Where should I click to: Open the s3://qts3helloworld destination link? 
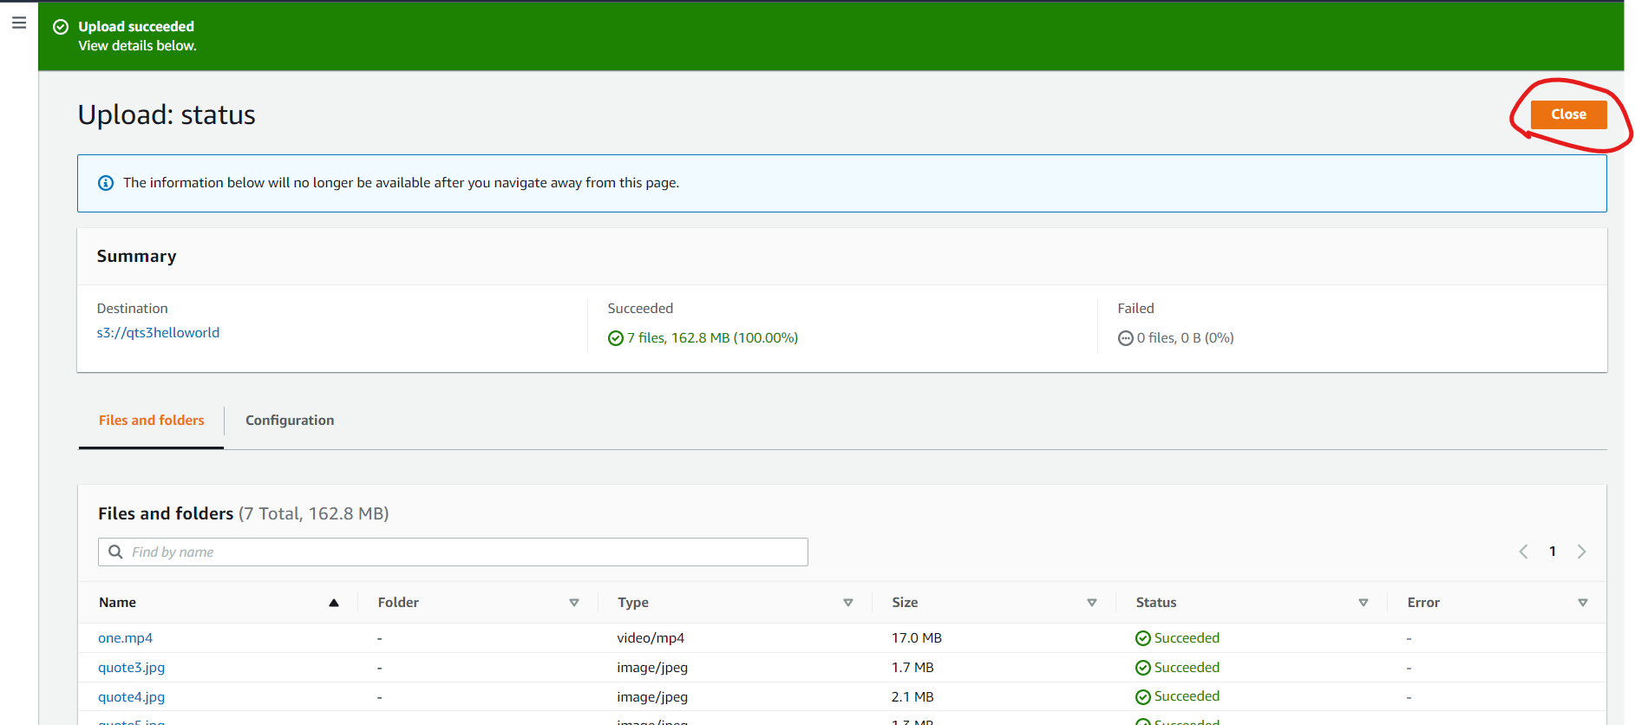coord(158,333)
